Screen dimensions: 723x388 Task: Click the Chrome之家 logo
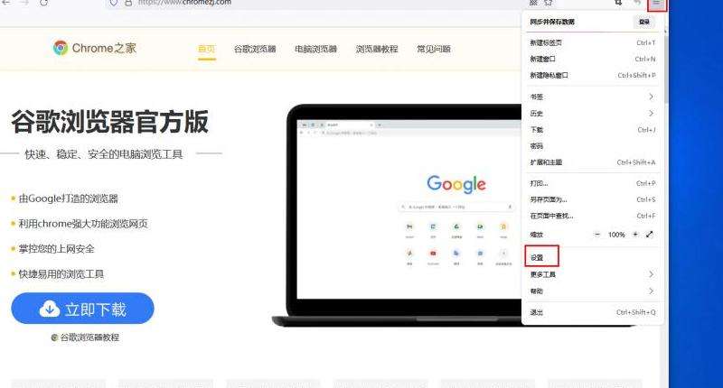(95, 48)
